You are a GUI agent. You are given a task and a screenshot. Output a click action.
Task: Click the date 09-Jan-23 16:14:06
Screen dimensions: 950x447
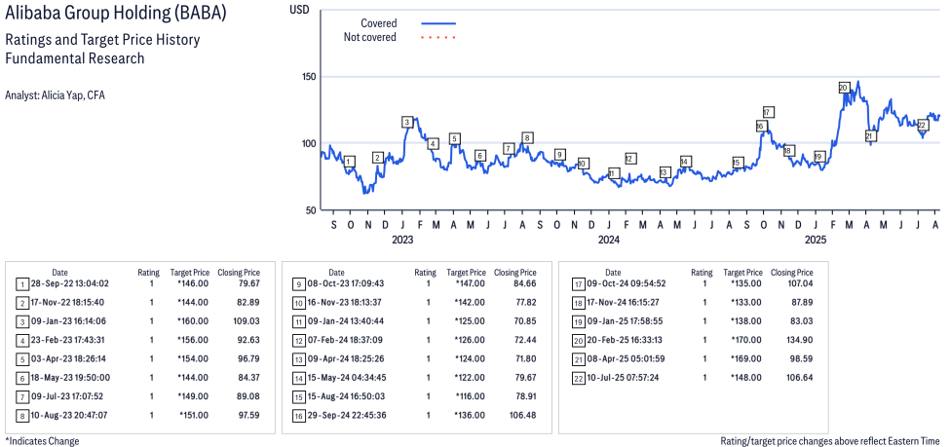68,321
